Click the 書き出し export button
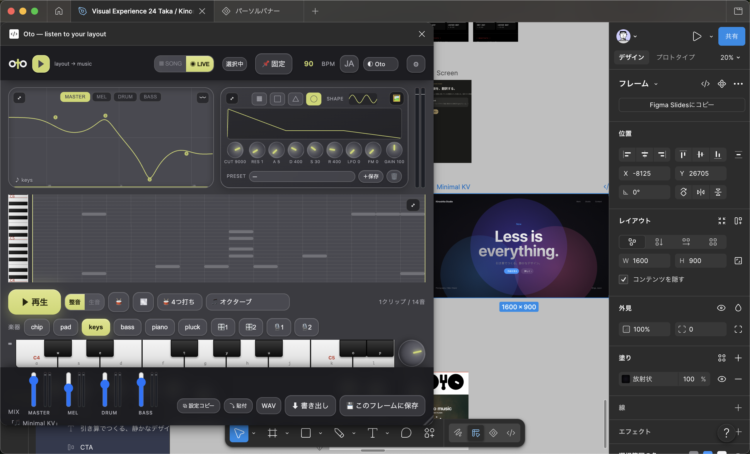Viewport: 750px width, 454px height. [x=310, y=406]
